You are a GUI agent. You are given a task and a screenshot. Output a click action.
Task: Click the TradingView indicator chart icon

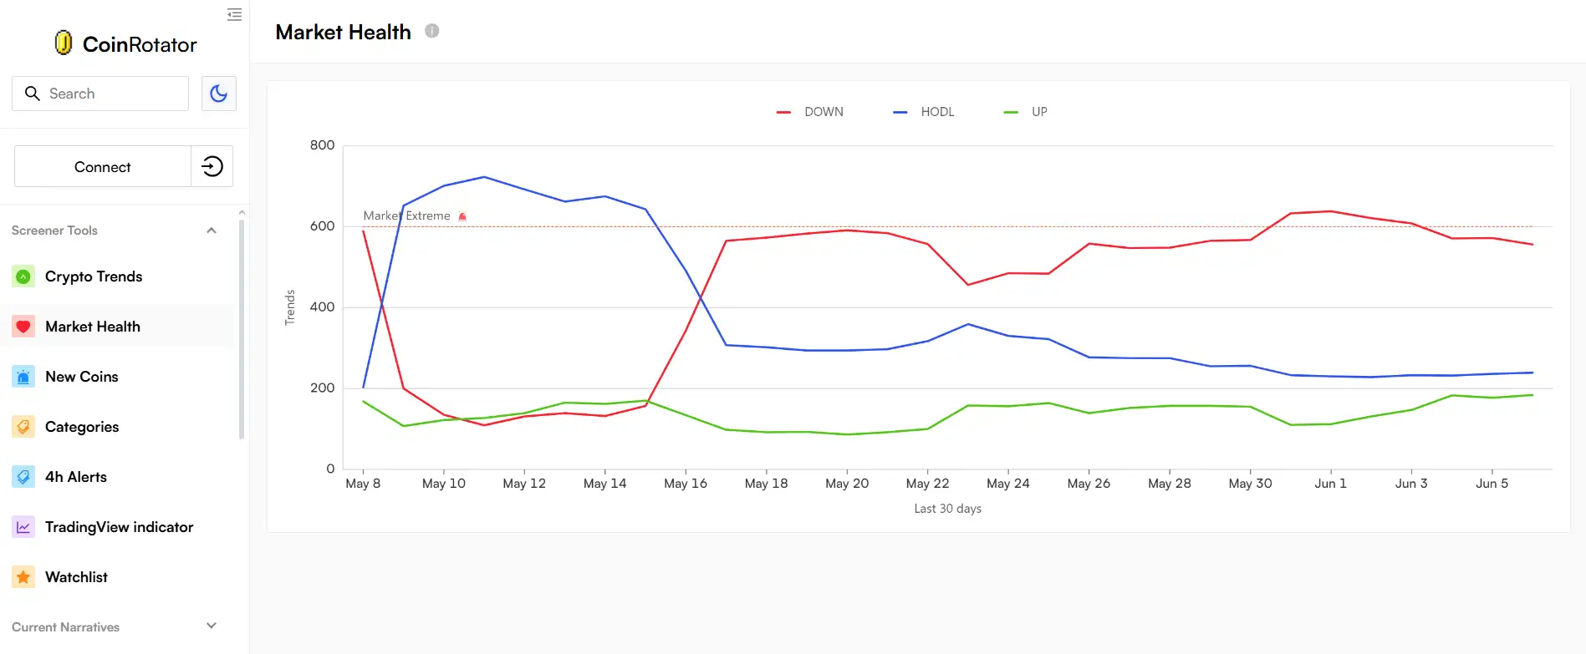pyautogui.click(x=23, y=527)
